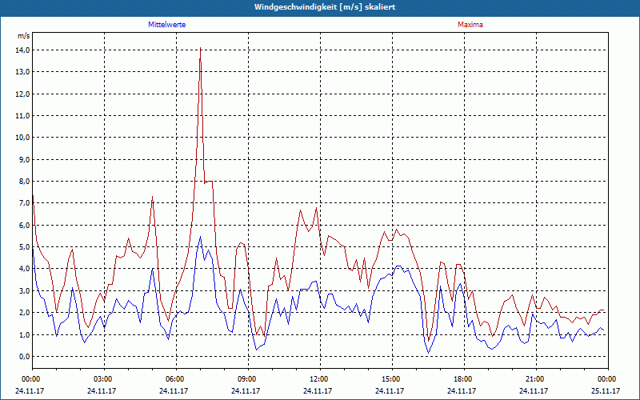Click the 9,0 y-axis value
This screenshot has width=640, height=400.
pos(25,159)
